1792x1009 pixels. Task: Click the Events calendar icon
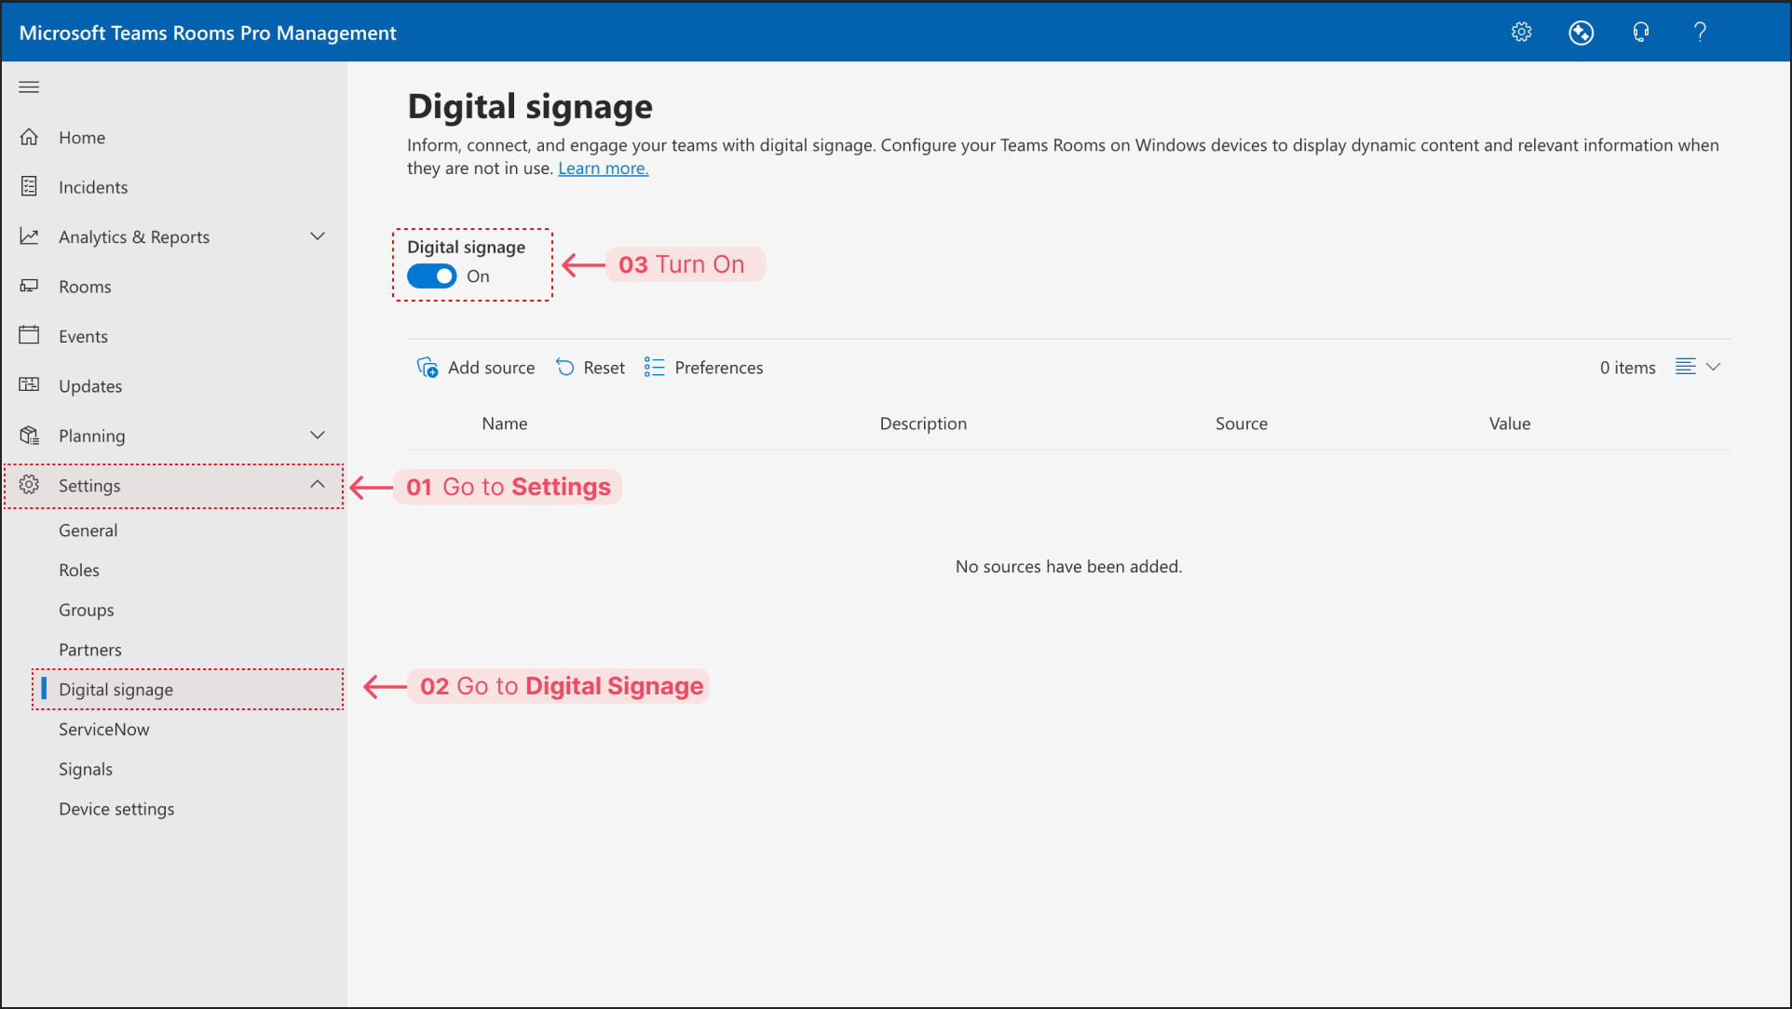coord(29,336)
